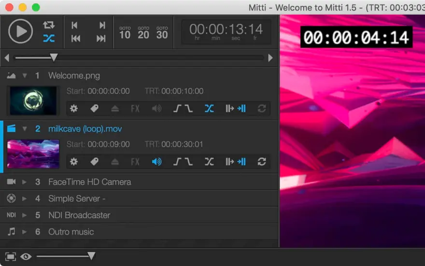Click the eject icon on milkcave cue
425x266 pixels.
click(115, 162)
